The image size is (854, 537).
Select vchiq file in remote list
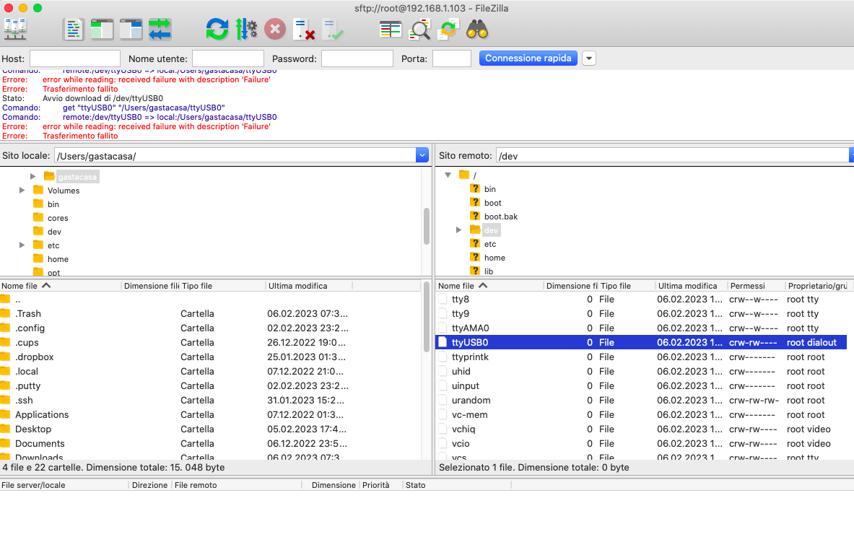click(x=642, y=429)
